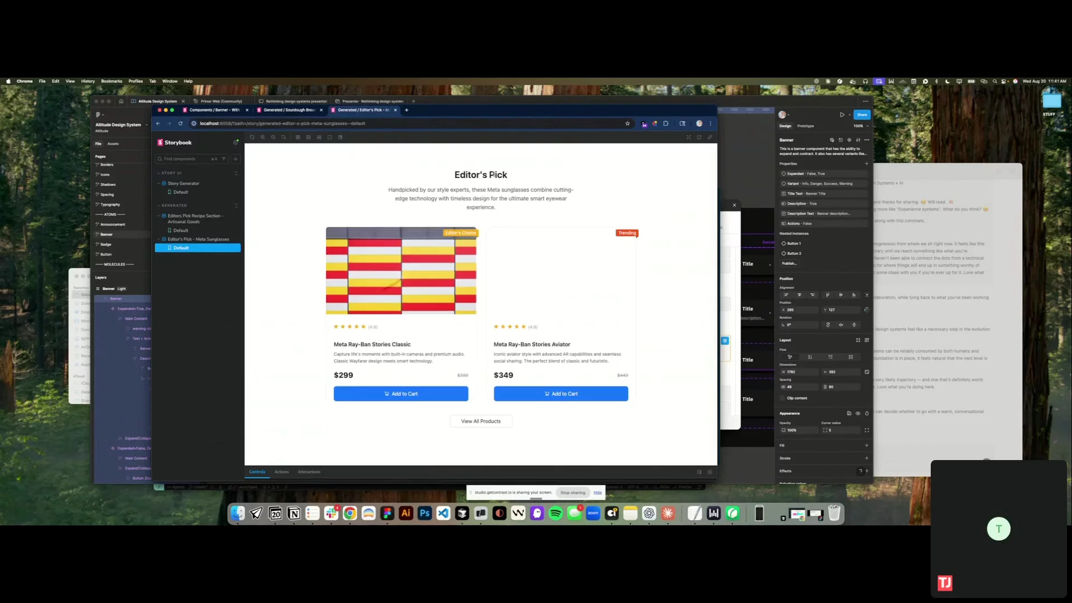Viewport: 1072px width, 603px height.
Task: Open Photoshop from the dock
Action: click(424, 514)
